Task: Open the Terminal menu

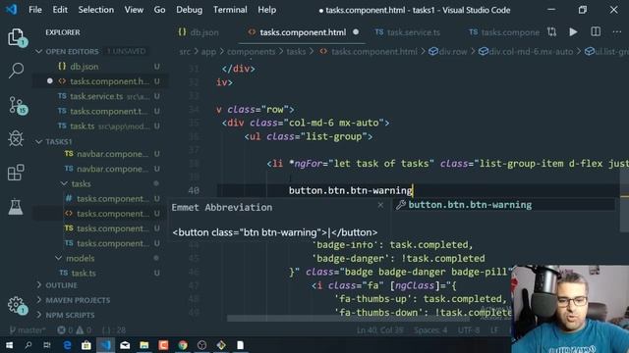Action: click(x=230, y=10)
